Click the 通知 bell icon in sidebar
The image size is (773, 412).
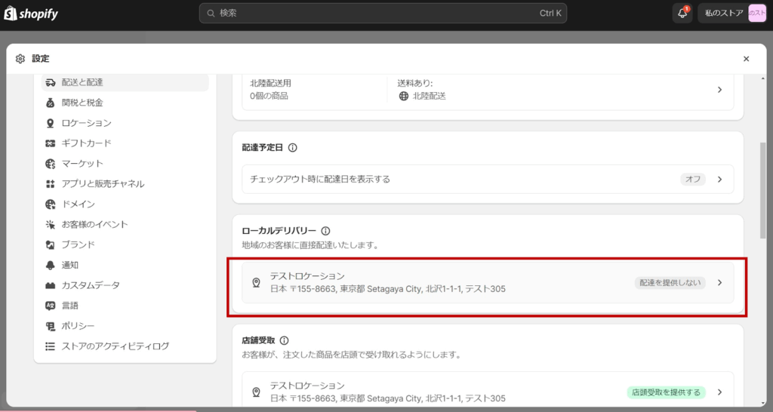click(51, 265)
